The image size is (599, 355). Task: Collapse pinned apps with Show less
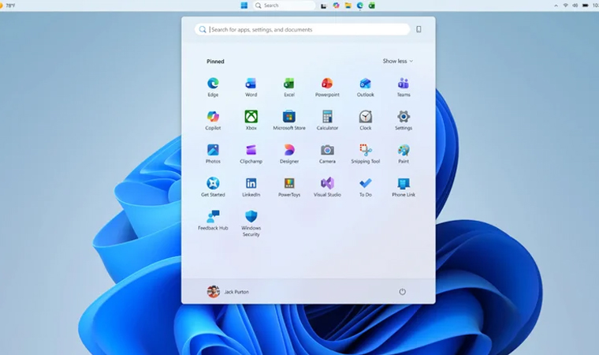tap(398, 62)
